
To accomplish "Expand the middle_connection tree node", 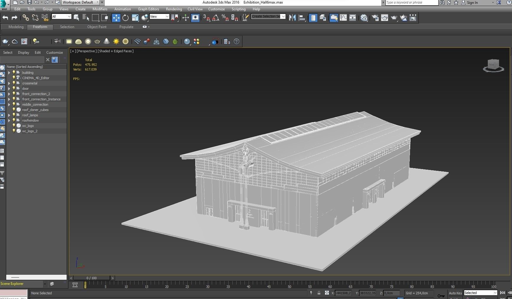I will pos(9,104).
